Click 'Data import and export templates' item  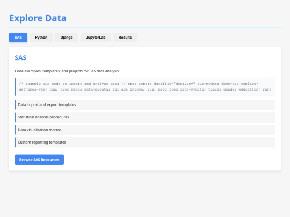coord(145,105)
